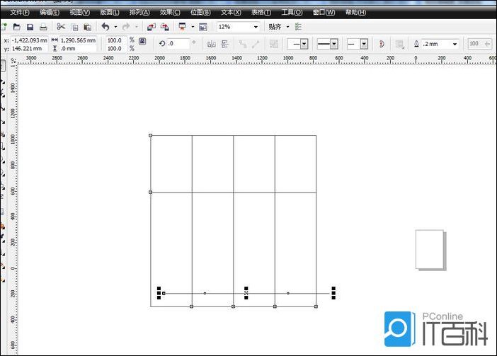Open the line style dropdown
The height and width of the screenshot is (356, 497).
[333, 44]
